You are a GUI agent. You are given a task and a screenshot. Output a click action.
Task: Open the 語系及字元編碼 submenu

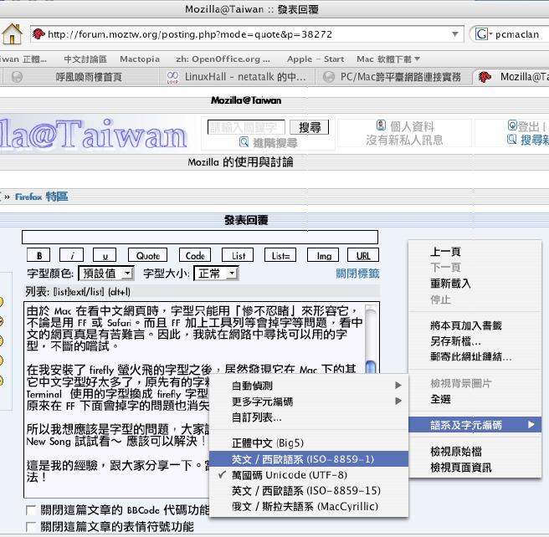[475, 425]
